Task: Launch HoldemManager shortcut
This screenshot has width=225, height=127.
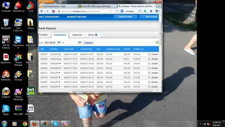Action: [6, 75]
